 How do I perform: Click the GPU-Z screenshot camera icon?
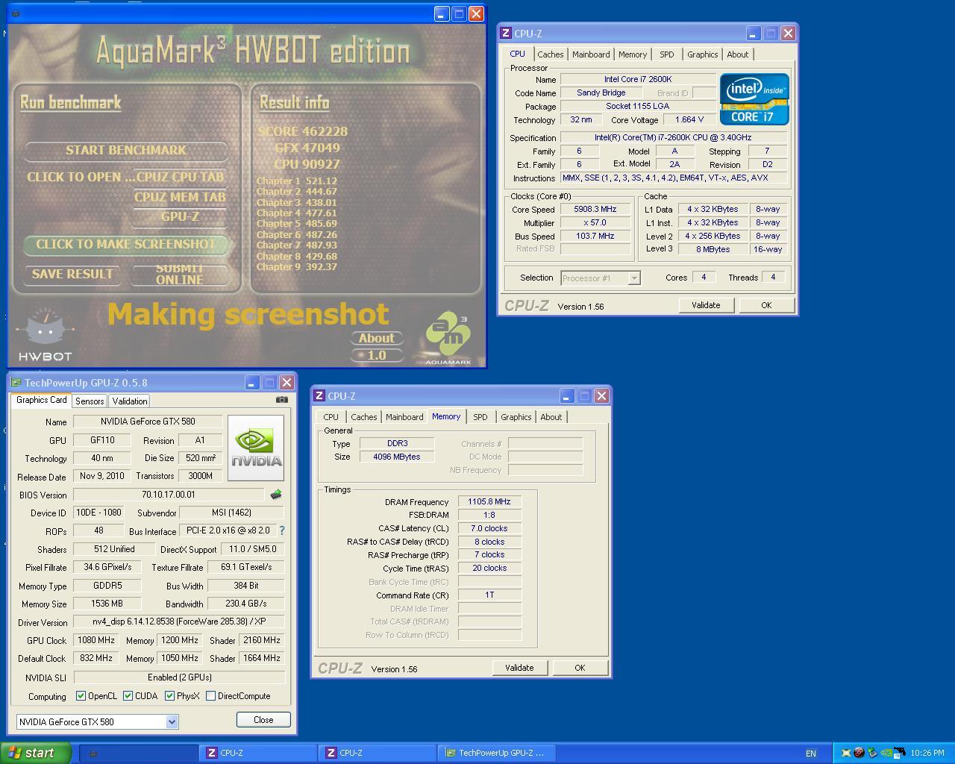[x=281, y=400]
